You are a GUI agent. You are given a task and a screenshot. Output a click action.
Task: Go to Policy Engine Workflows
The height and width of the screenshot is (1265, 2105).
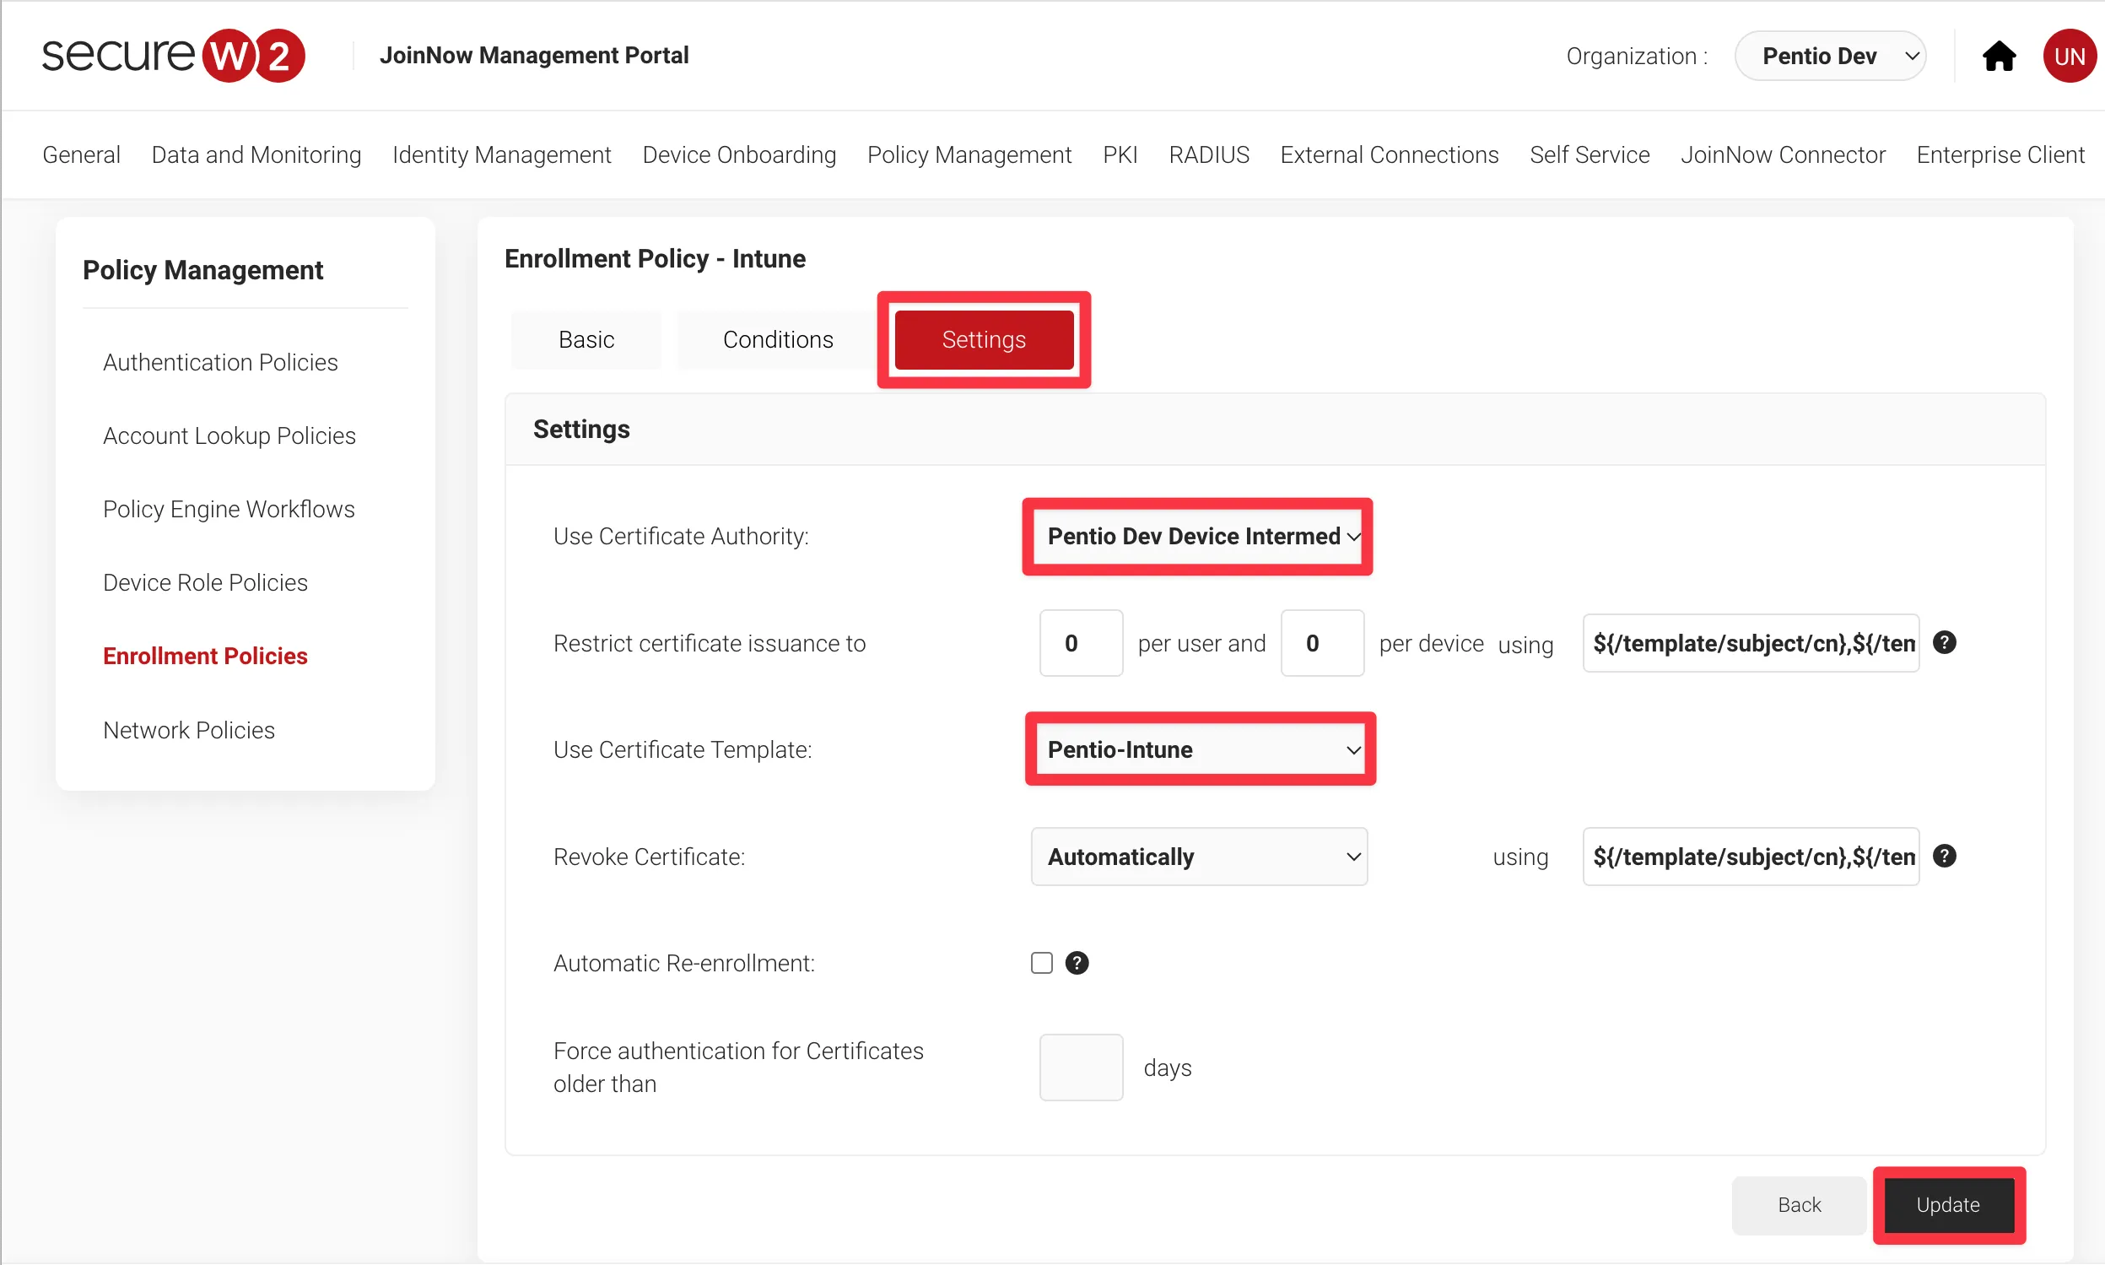point(229,509)
